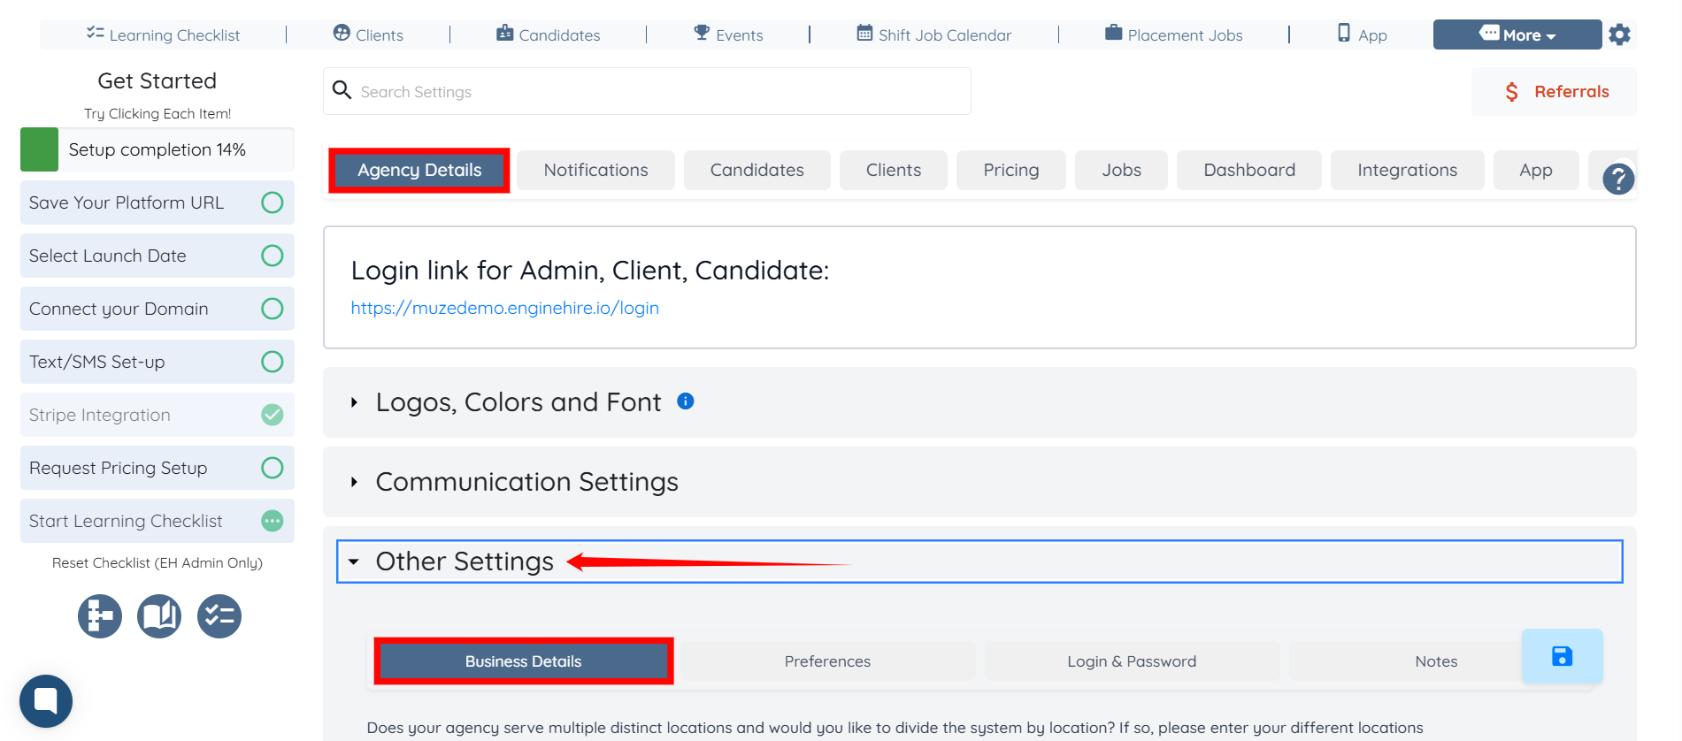Click the blue save disk icon
This screenshot has width=1682, height=741.
click(x=1562, y=656)
